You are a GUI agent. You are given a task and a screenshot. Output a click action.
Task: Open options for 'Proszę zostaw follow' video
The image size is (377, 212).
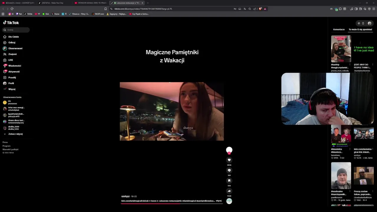pos(373,191)
